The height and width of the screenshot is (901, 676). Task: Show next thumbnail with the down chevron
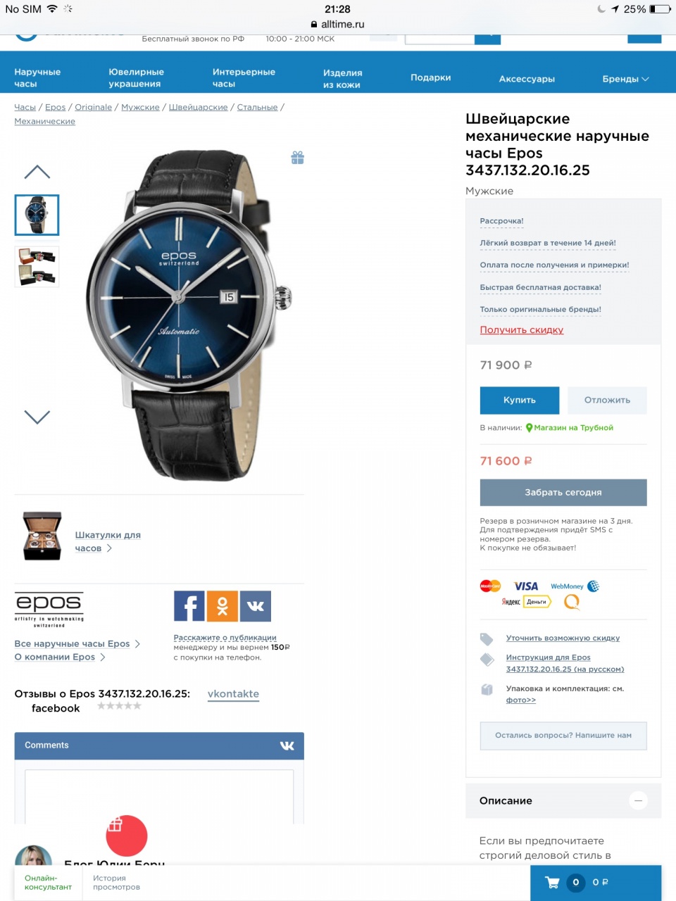click(x=37, y=417)
